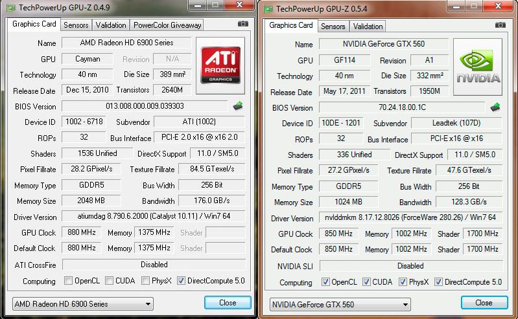Toggle DirectCompute 5.0 in the AMD window

click(x=181, y=280)
